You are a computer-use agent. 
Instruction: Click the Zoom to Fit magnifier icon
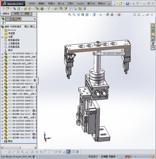(x=70, y=15)
